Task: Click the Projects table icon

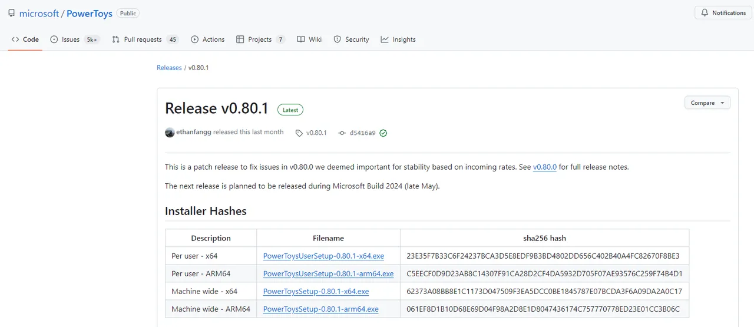Action: click(x=240, y=39)
